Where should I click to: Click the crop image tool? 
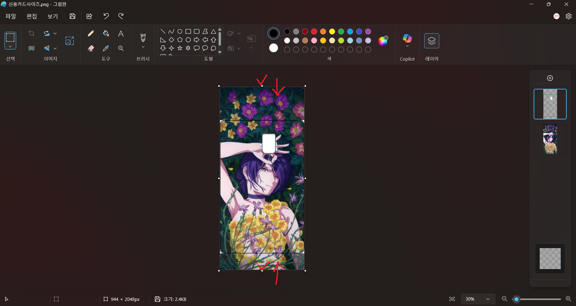click(x=31, y=33)
